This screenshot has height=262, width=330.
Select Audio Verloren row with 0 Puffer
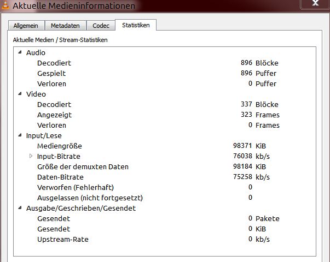coord(165,84)
